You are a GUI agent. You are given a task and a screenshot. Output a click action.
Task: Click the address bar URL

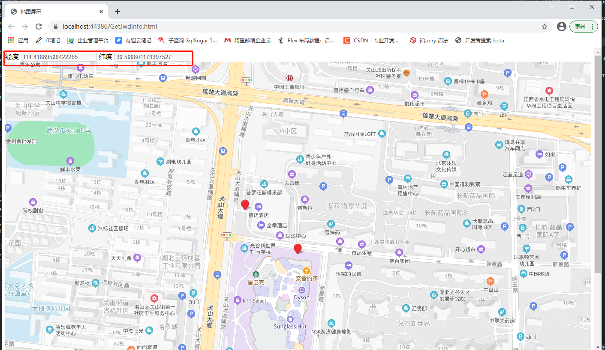(x=110, y=27)
